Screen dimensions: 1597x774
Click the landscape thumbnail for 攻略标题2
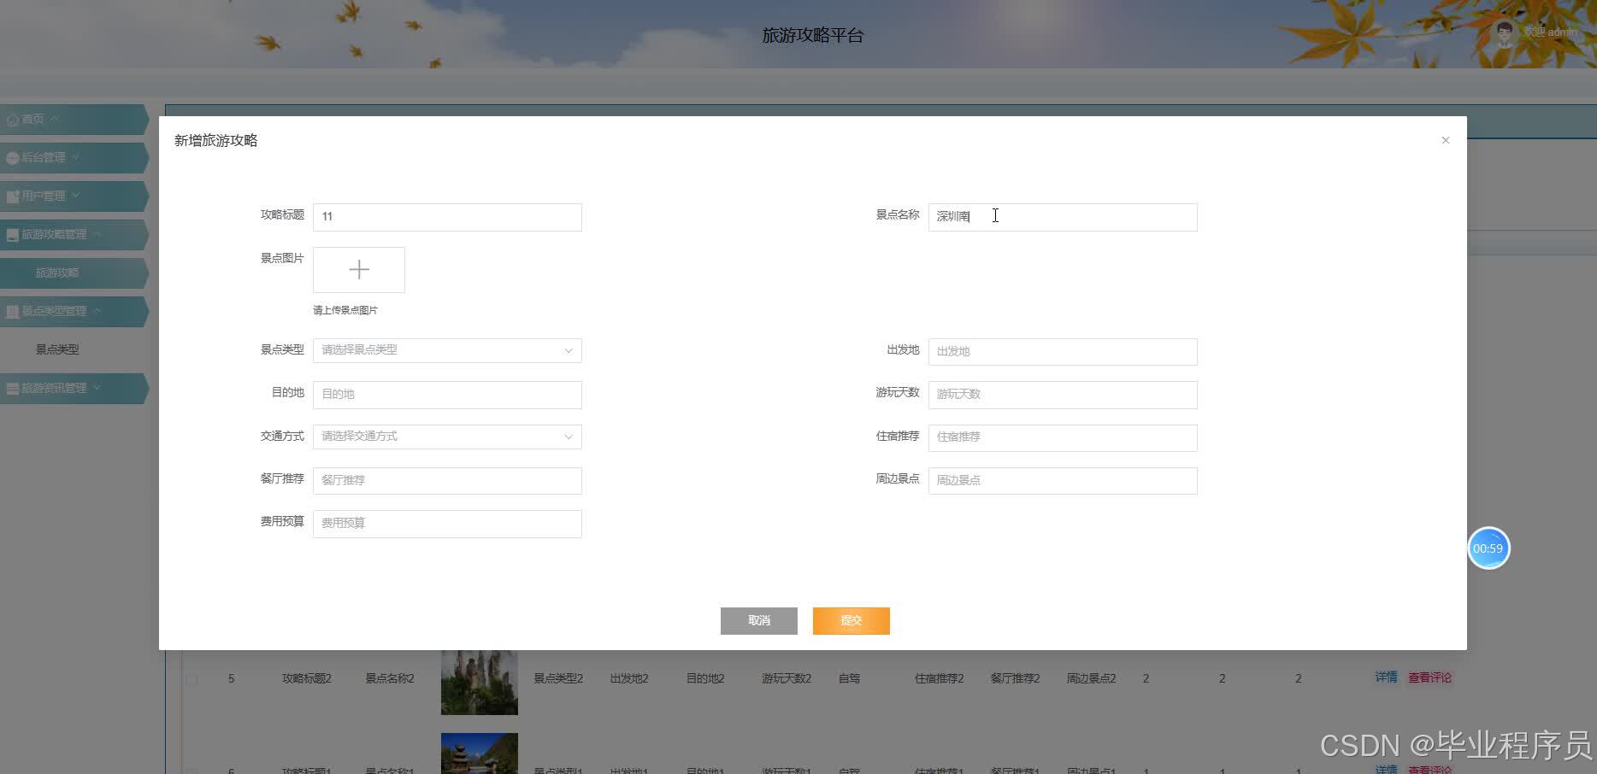click(479, 682)
